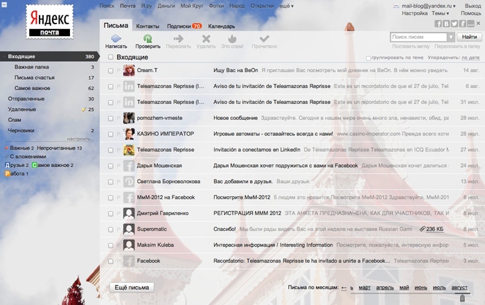Image resolution: width=485 pixels, height=305 pixels.
Task: Switch to the Контакты tab
Action: pyautogui.click(x=147, y=26)
